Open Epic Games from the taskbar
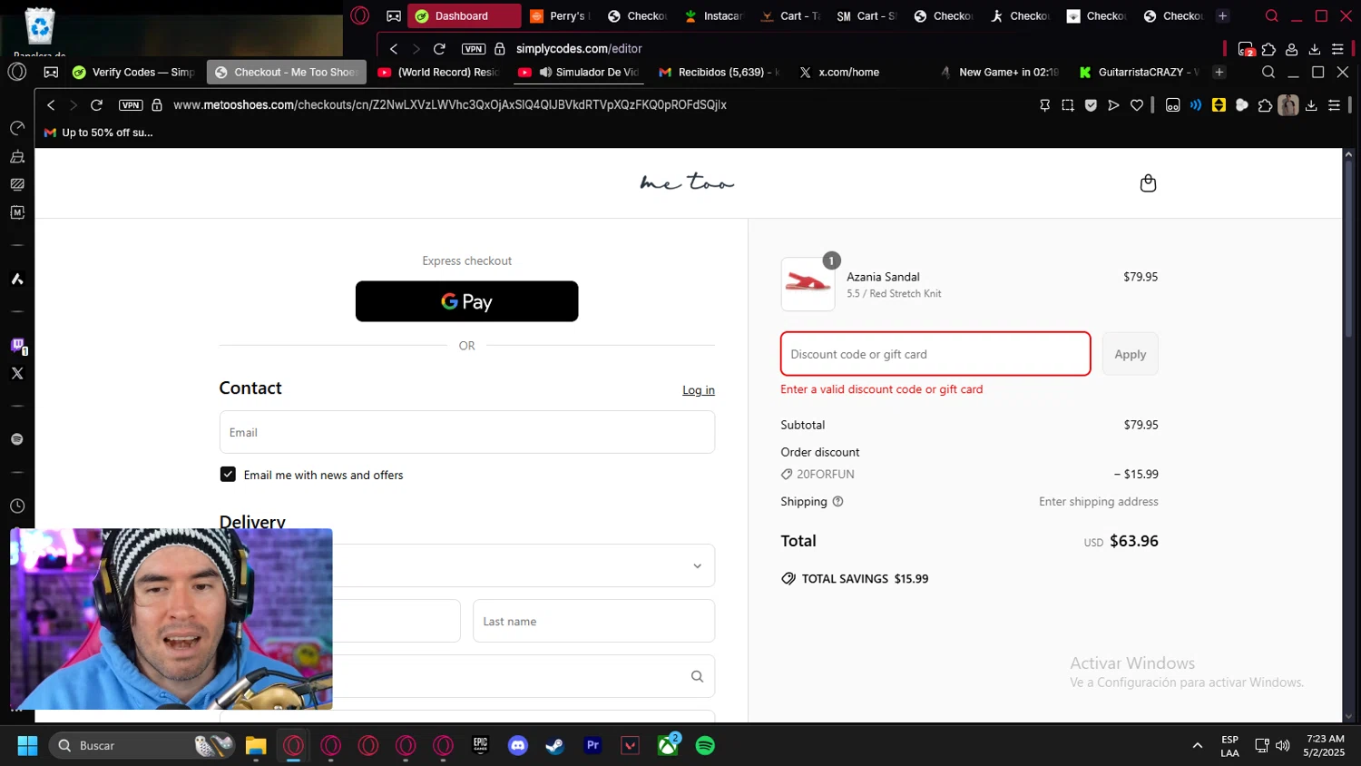1361x766 pixels. coord(481,746)
